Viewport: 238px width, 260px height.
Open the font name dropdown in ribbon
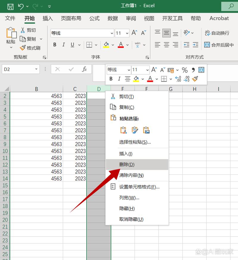(112, 33)
